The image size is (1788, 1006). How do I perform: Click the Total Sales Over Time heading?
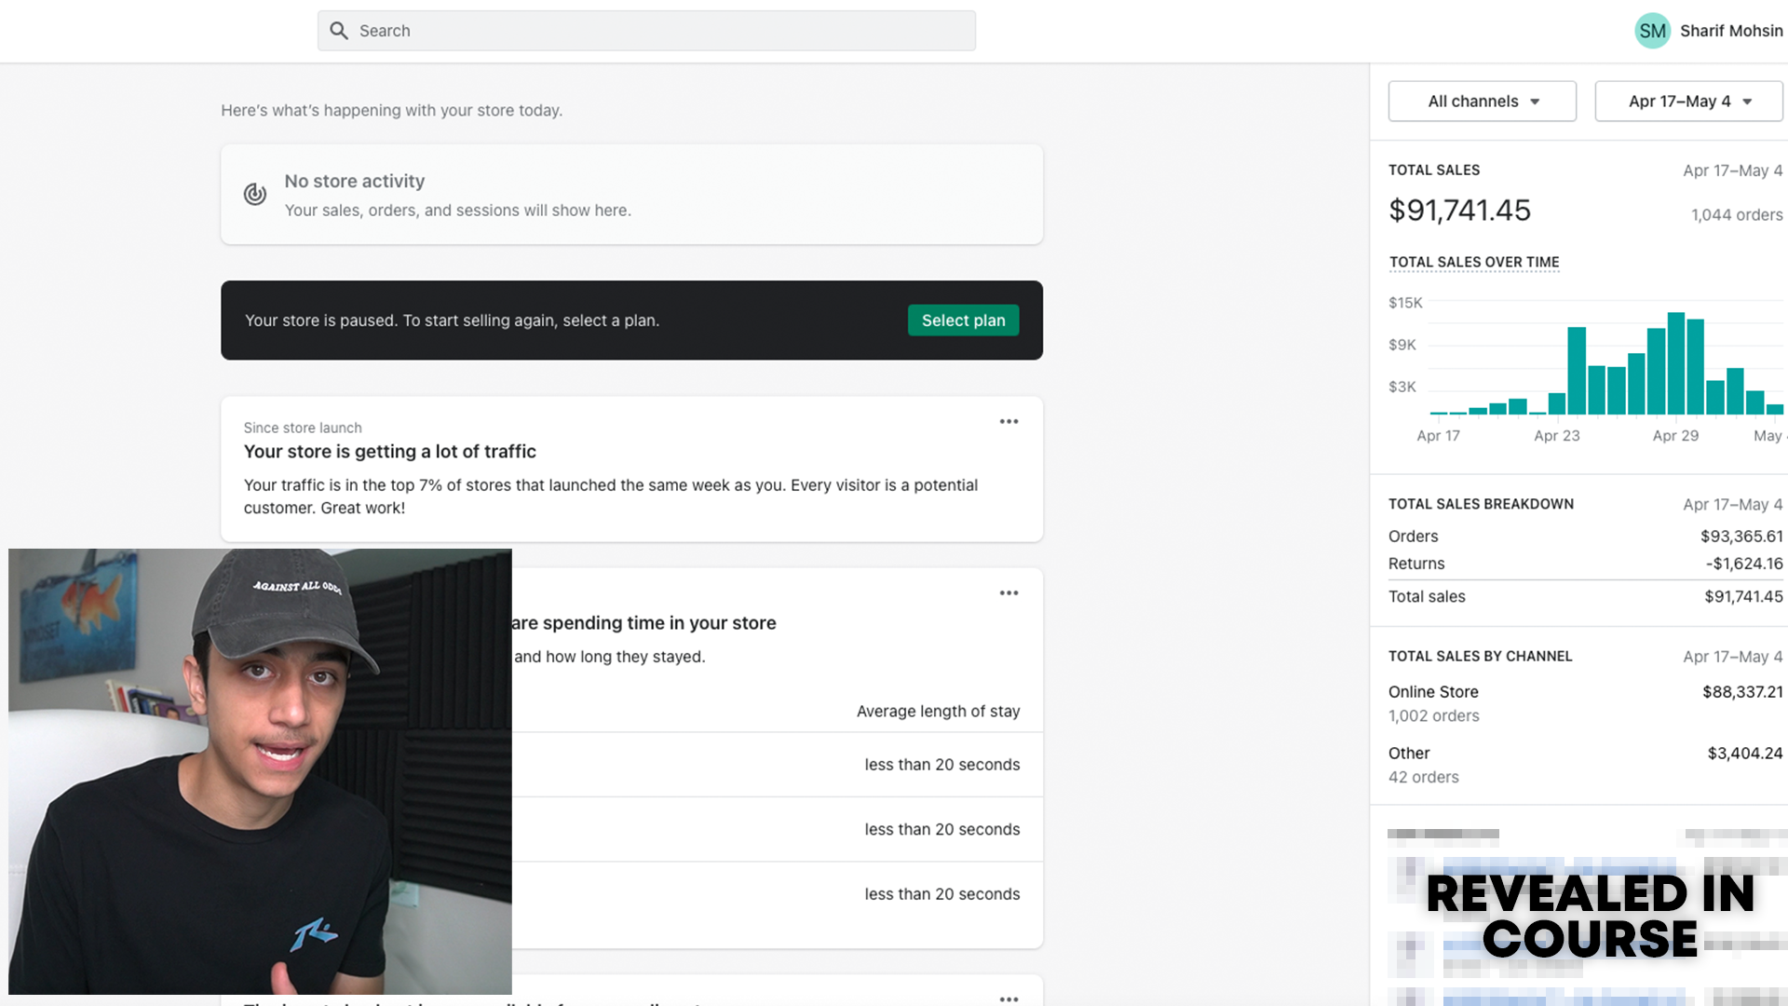coord(1473,263)
